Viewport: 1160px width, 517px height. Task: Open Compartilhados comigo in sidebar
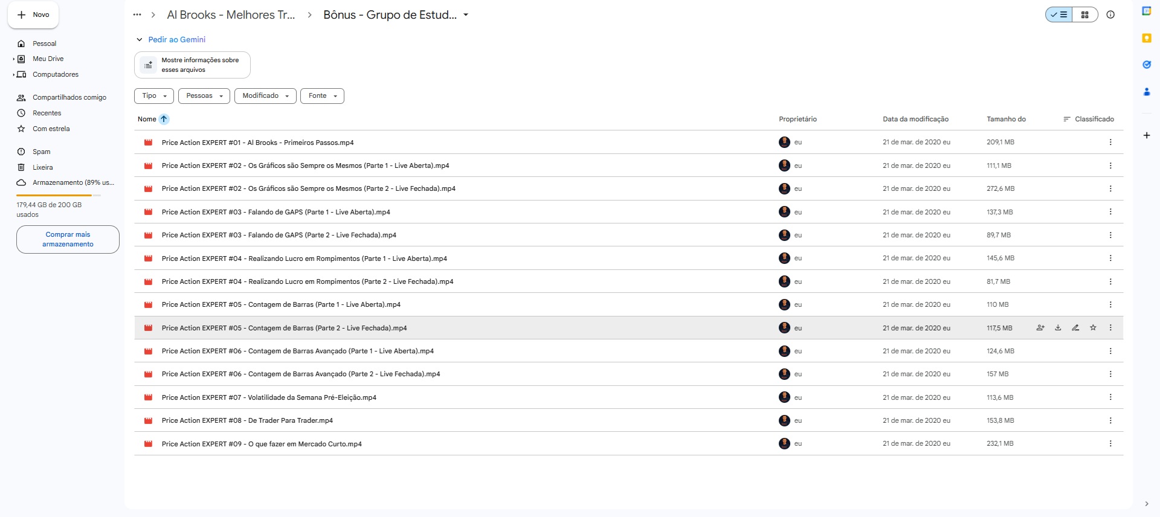point(69,97)
